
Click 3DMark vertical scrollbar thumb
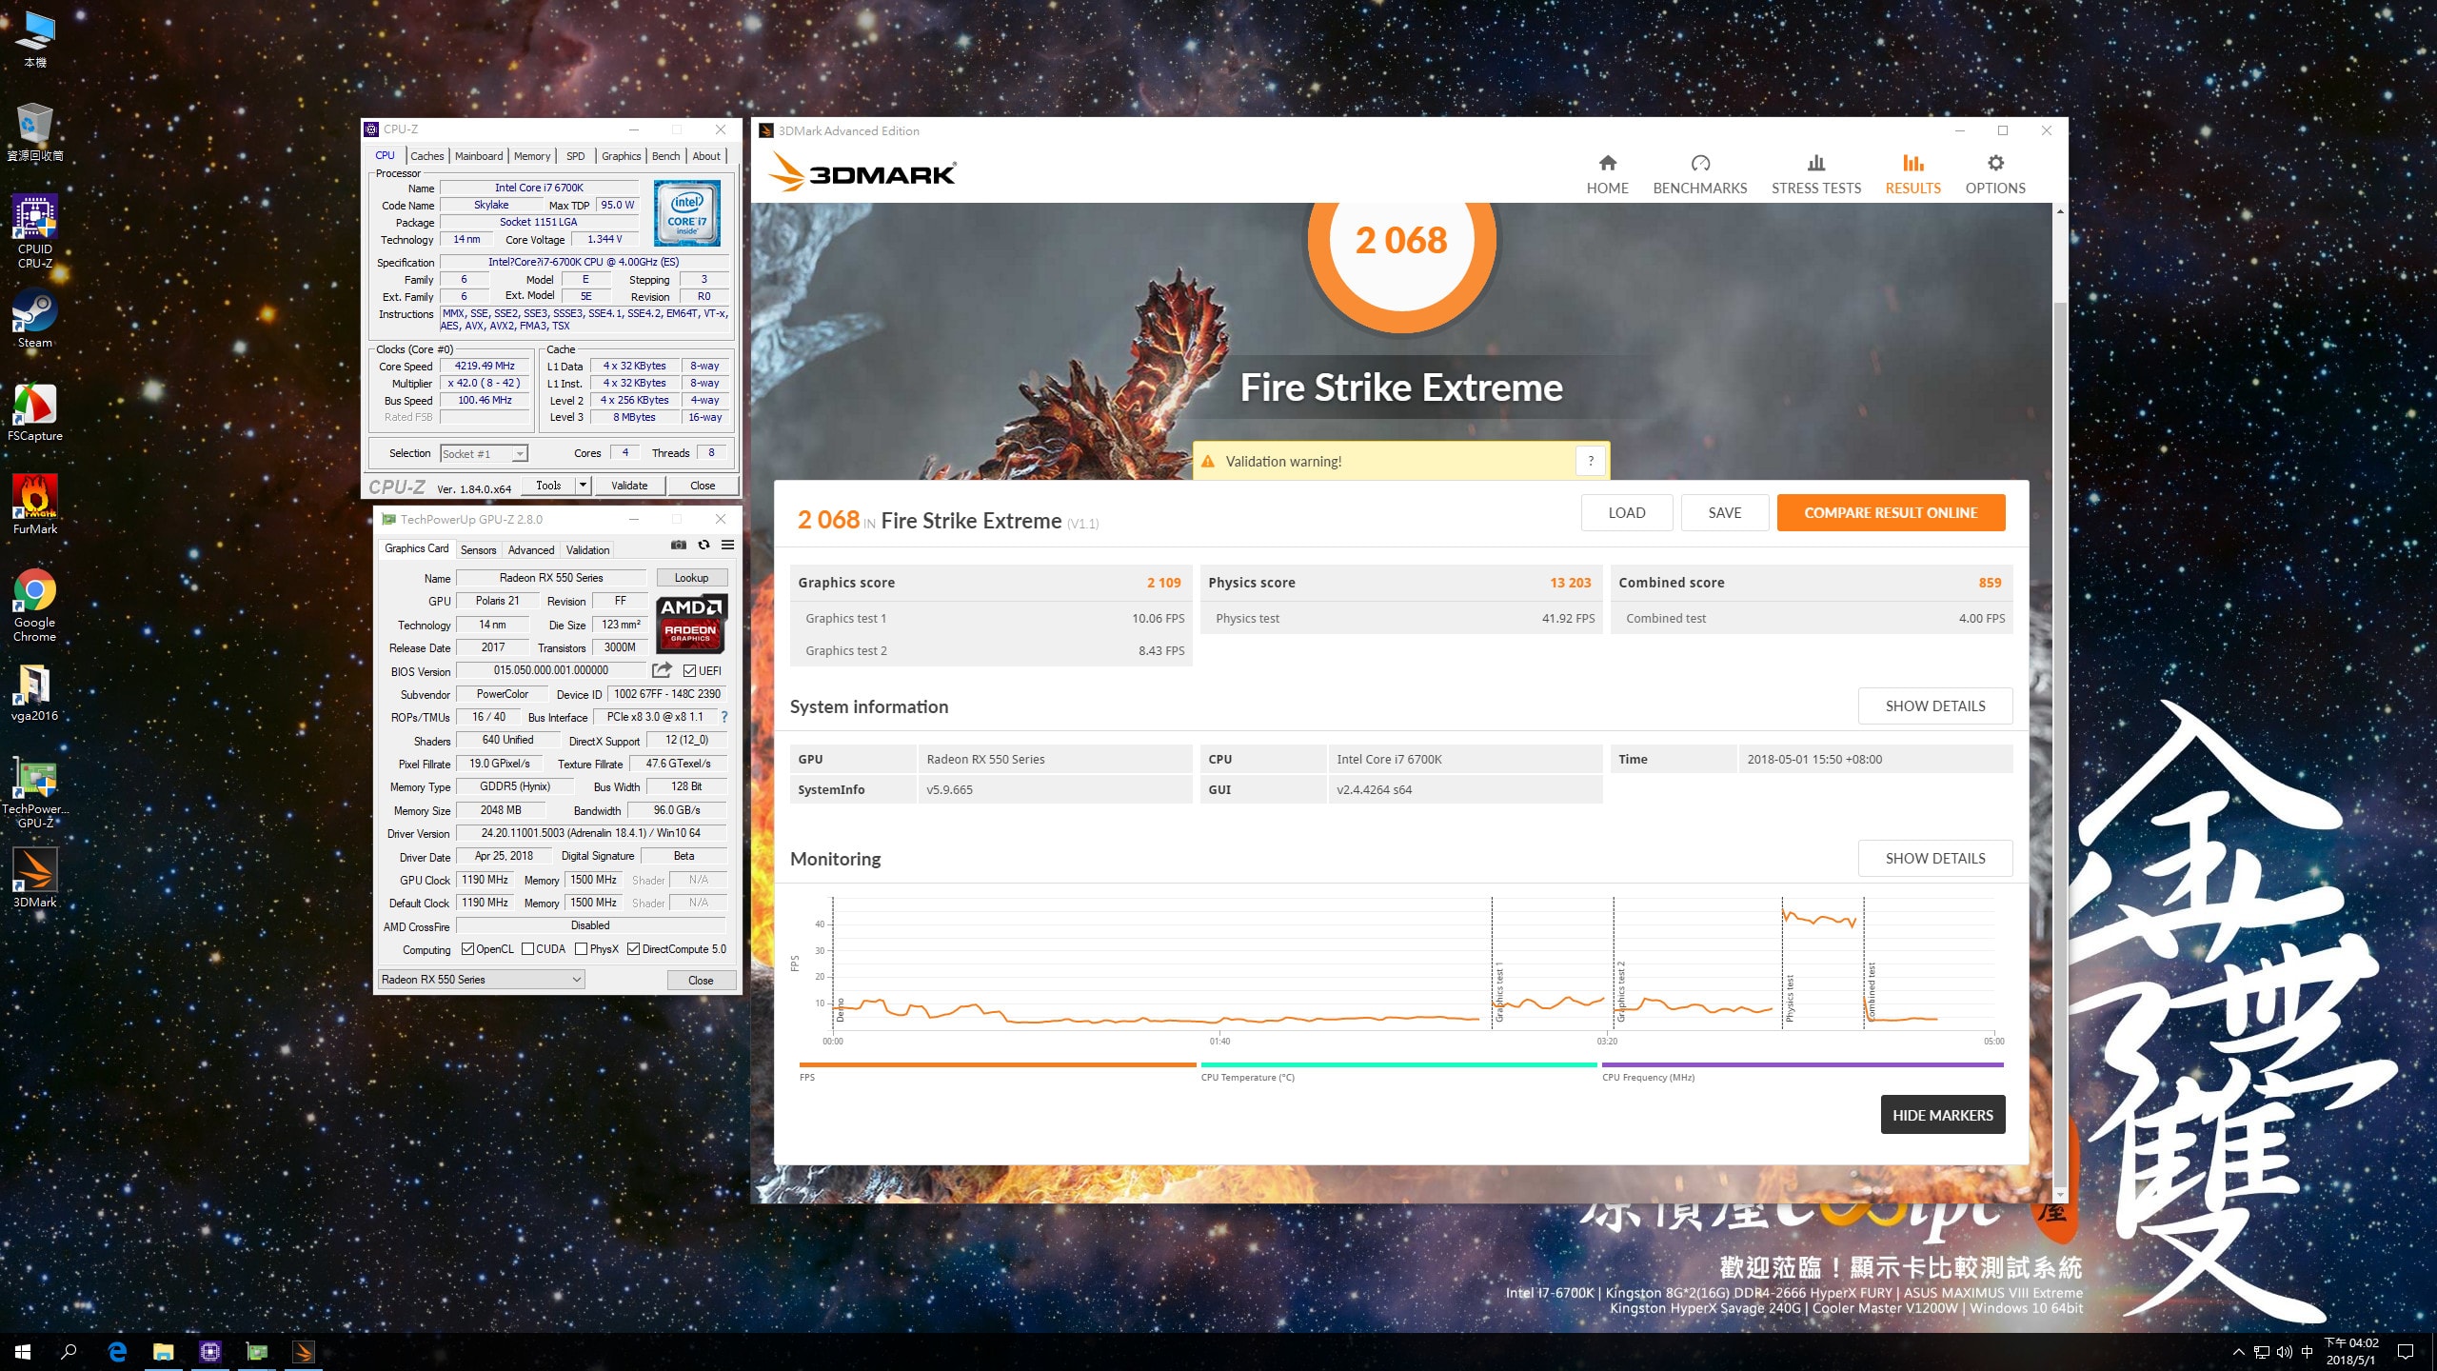2060,743
